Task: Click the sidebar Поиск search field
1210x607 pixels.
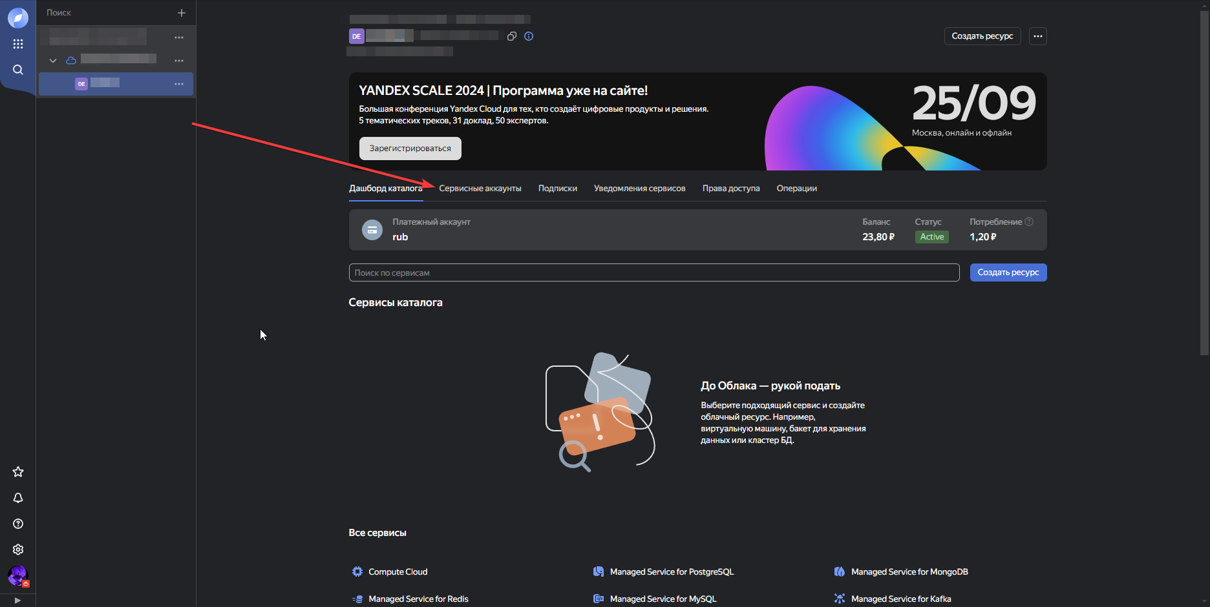Action: [107, 13]
